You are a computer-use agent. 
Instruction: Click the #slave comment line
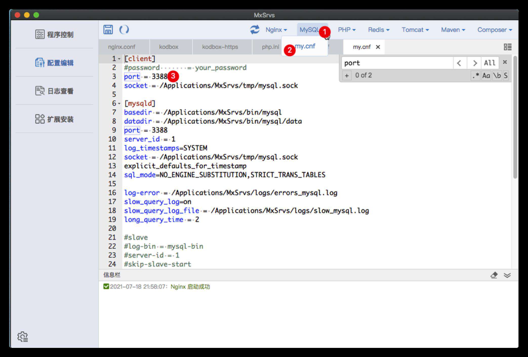(x=136, y=237)
